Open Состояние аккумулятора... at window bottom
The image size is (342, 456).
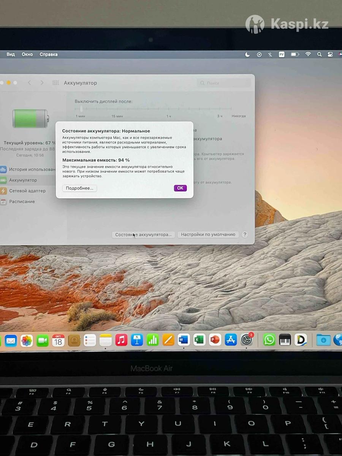point(143,235)
